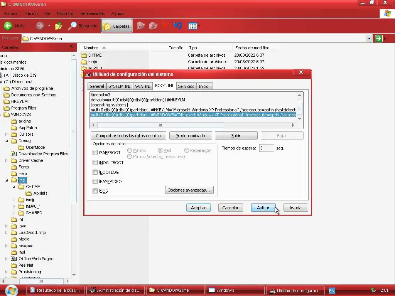
Task: Enable the /SOS checkbox
Action: [x=95, y=191]
